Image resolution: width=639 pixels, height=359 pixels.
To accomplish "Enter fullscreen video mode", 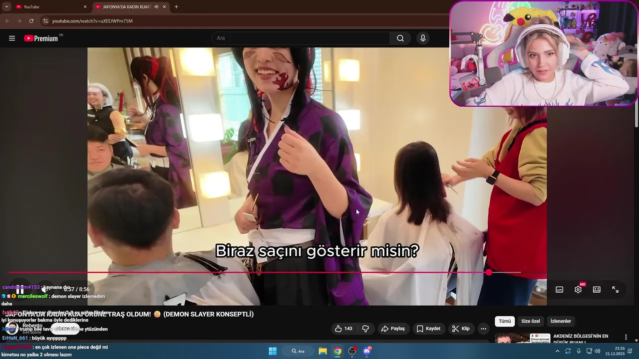I will pyautogui.click(x=615, y=290).
